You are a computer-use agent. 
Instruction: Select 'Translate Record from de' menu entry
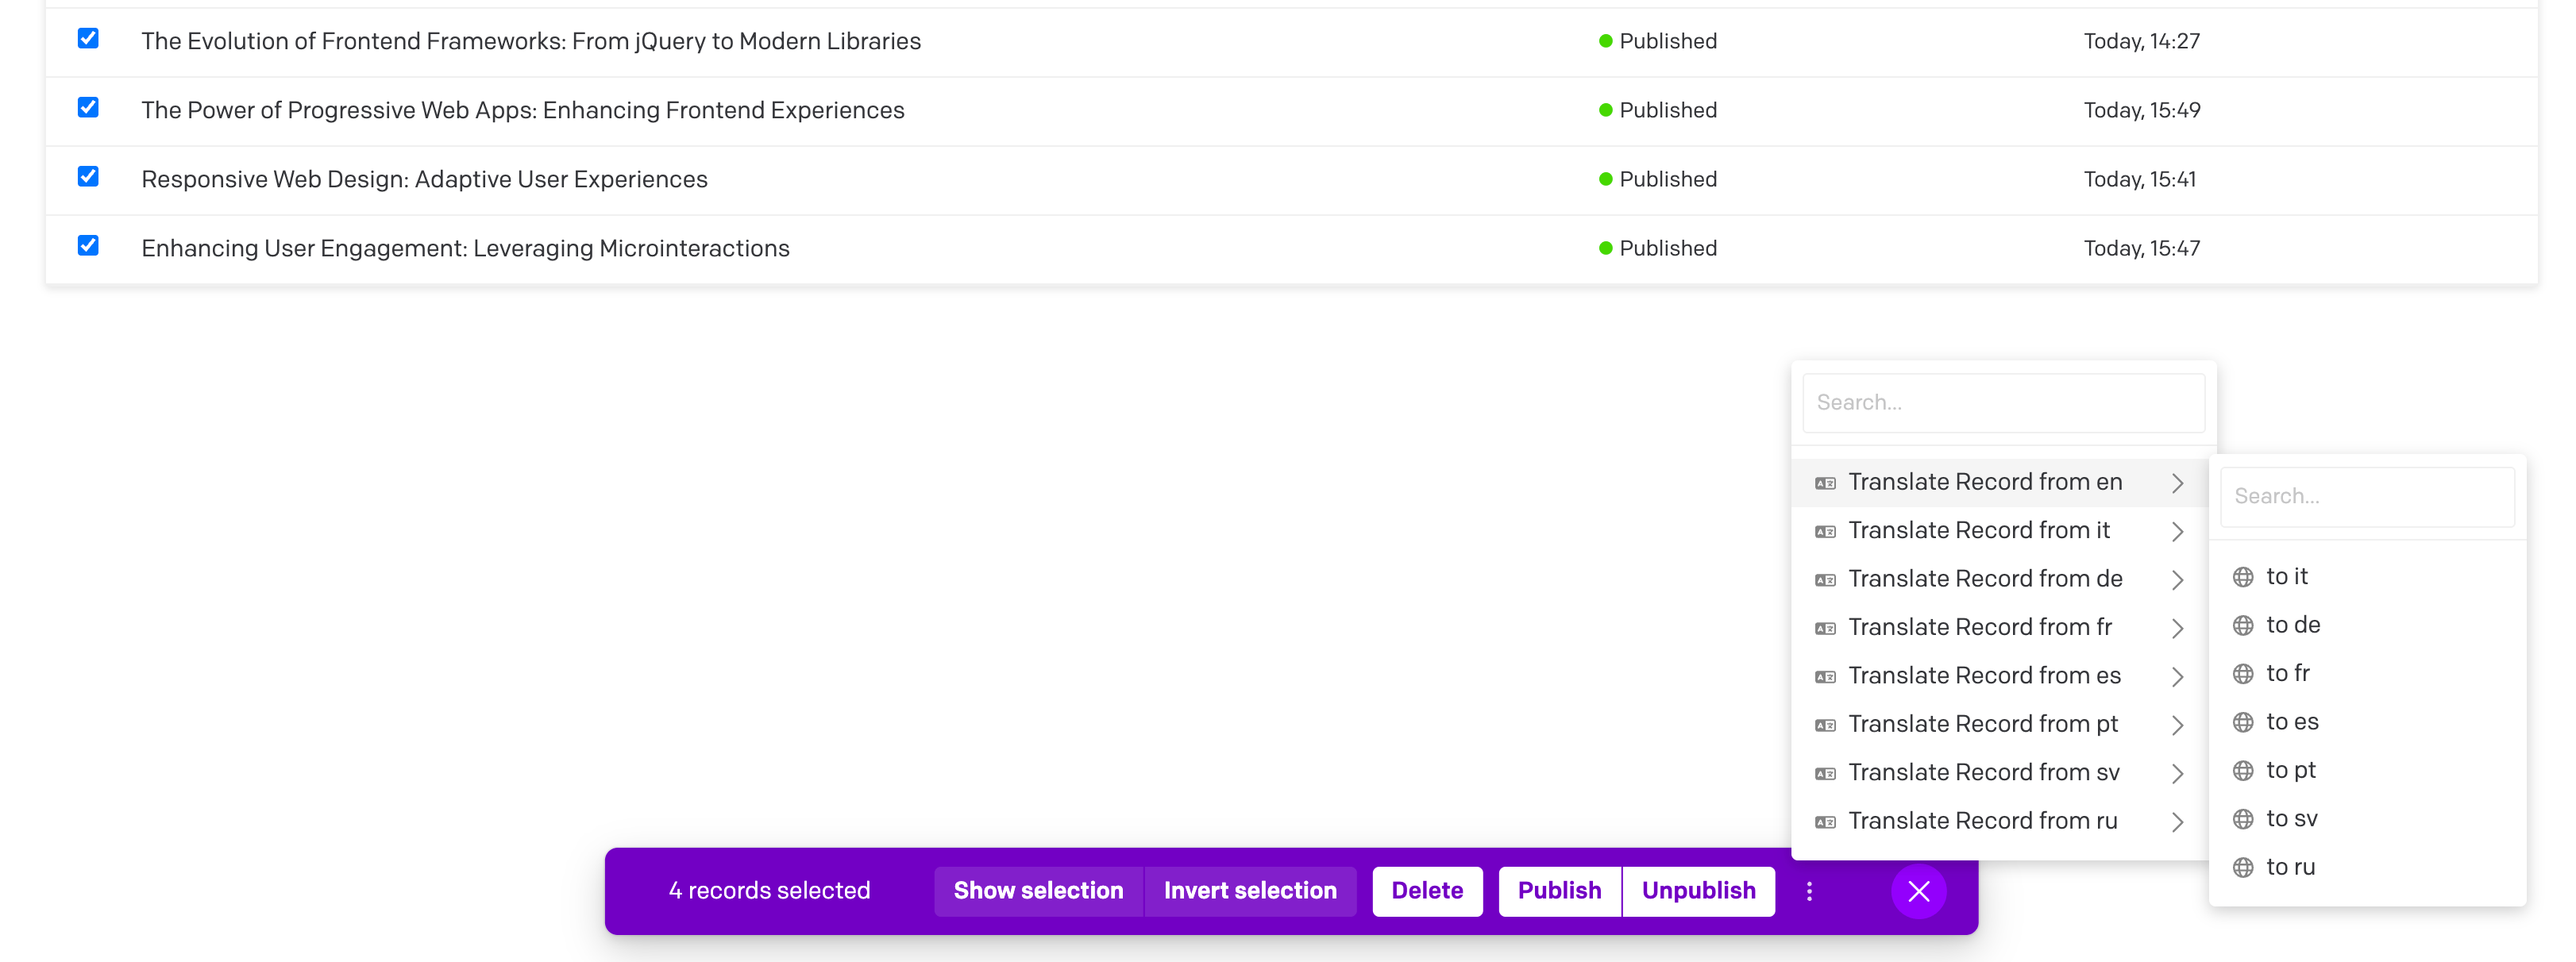coord(1984,579)
